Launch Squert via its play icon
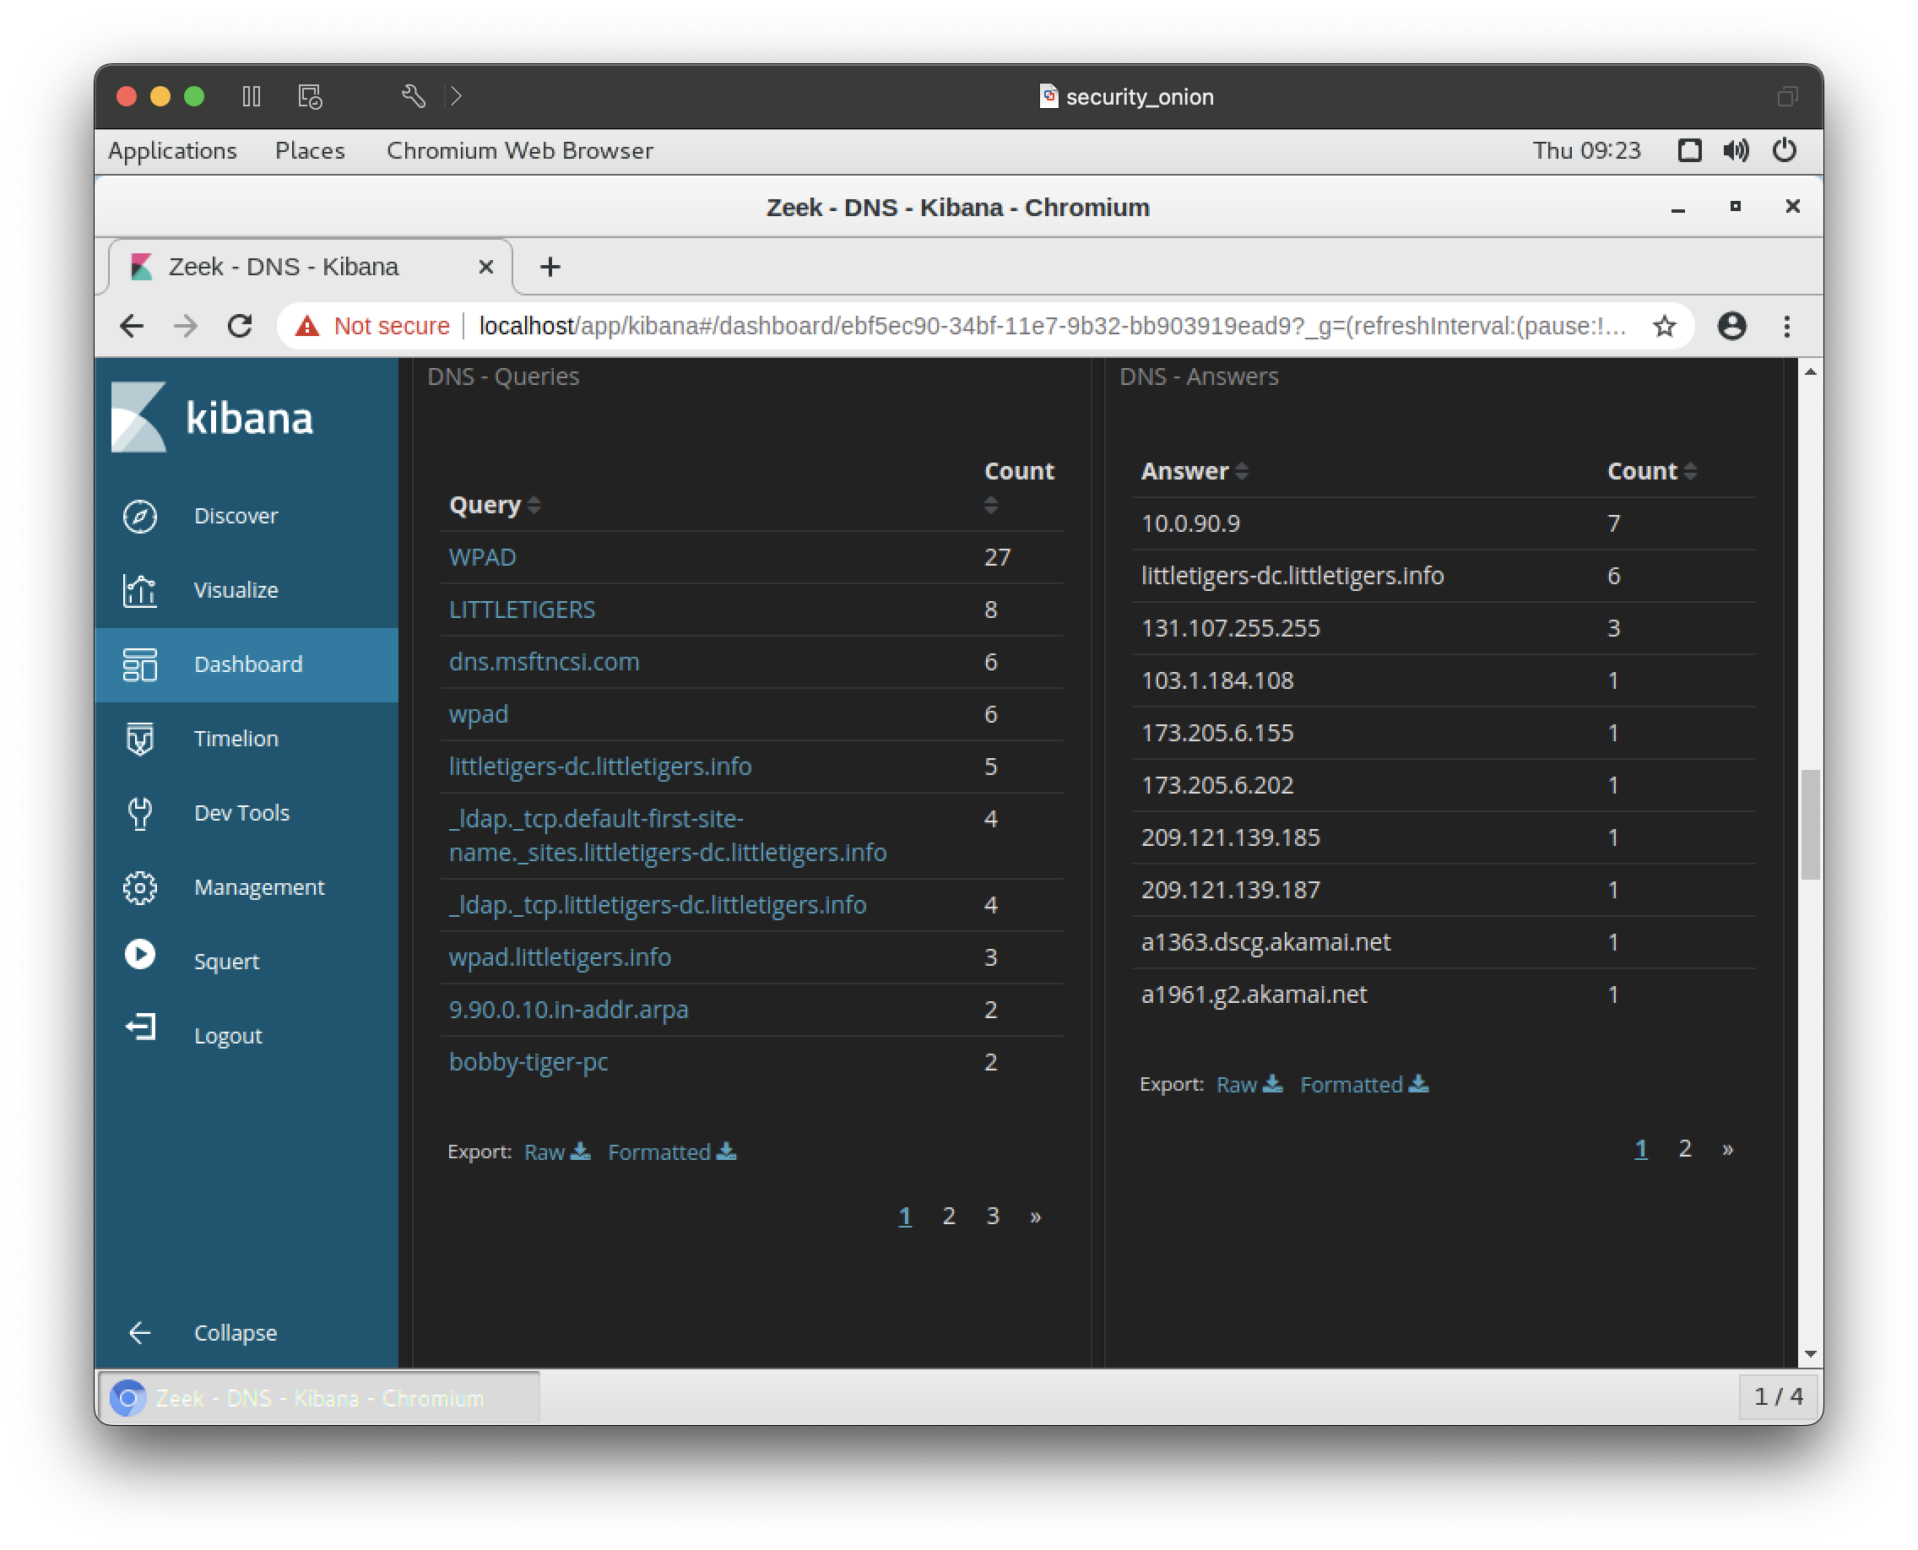The image size is (1918, 1550). point(140,956)
